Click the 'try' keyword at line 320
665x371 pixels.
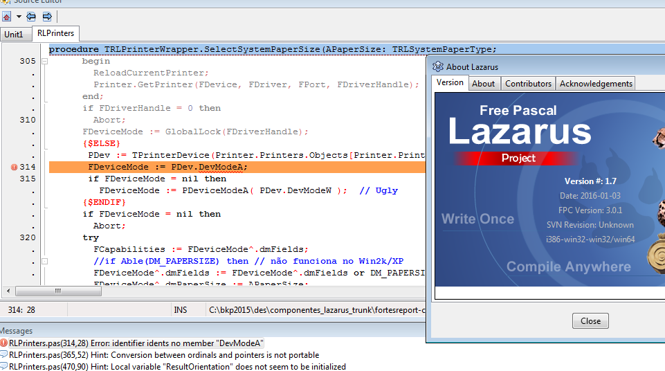coord(91,237)
